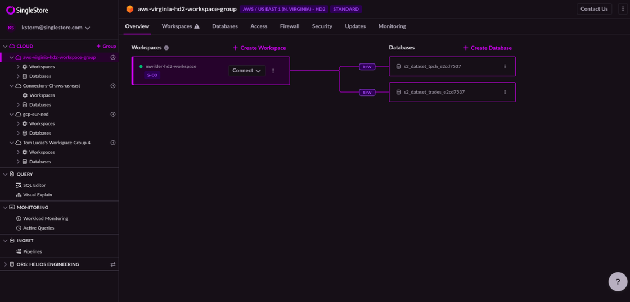Open s2_dataset_tpch_e2cd7537 options menu

[505, 67]
